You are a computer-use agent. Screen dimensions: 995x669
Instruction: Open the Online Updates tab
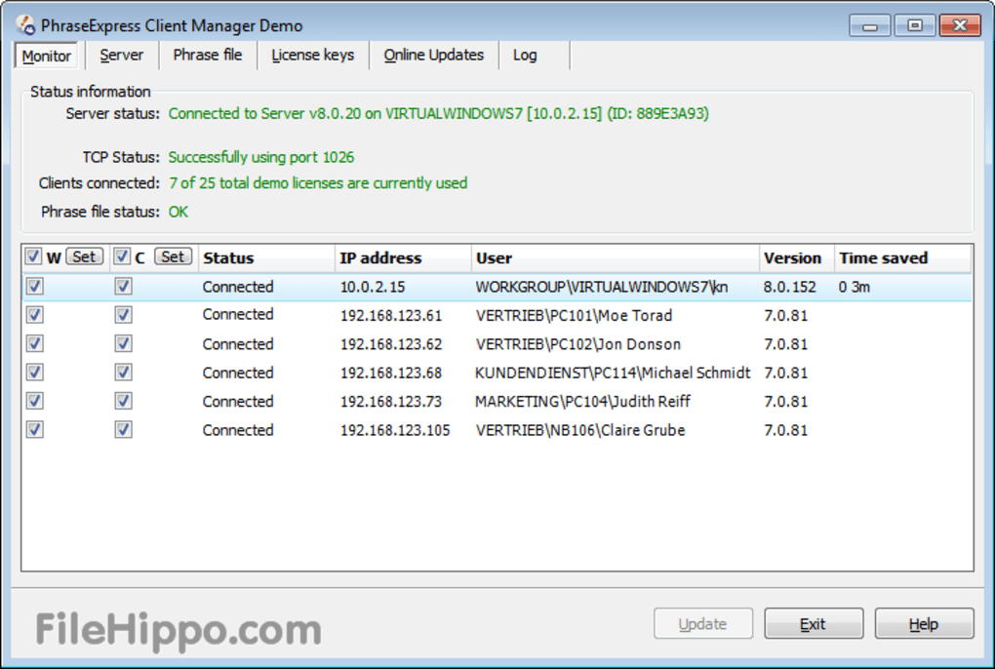pyautogui.click(x=433, y=56)
